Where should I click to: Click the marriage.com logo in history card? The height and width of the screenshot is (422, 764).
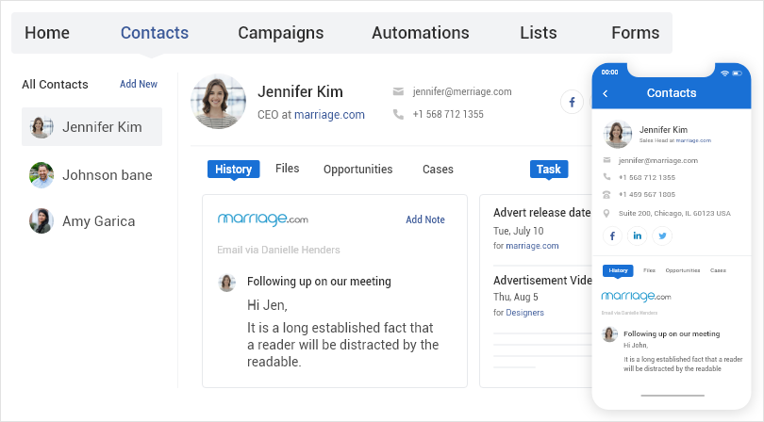pos(262,219)
